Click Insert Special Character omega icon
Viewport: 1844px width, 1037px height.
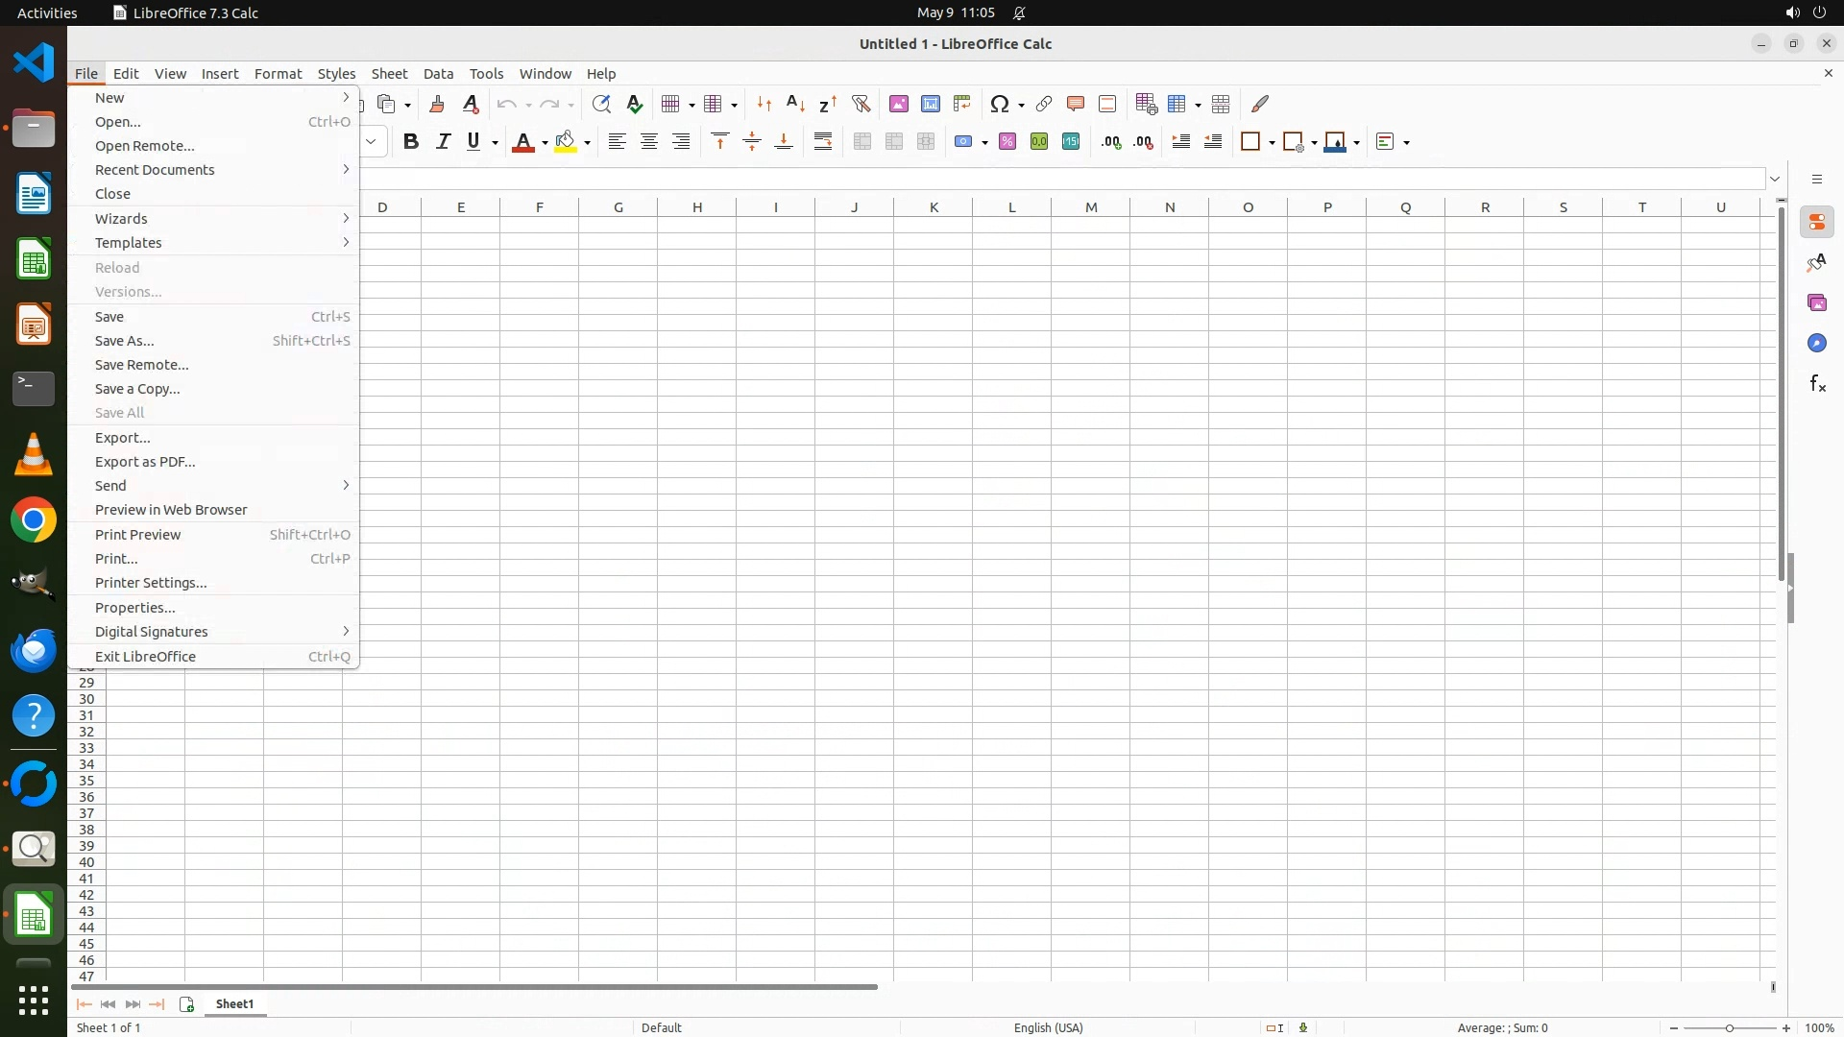1000,104
